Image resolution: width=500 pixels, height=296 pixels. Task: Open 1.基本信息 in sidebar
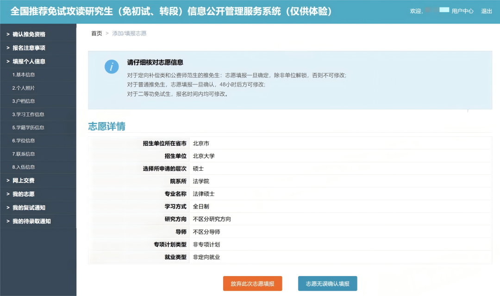24,74
